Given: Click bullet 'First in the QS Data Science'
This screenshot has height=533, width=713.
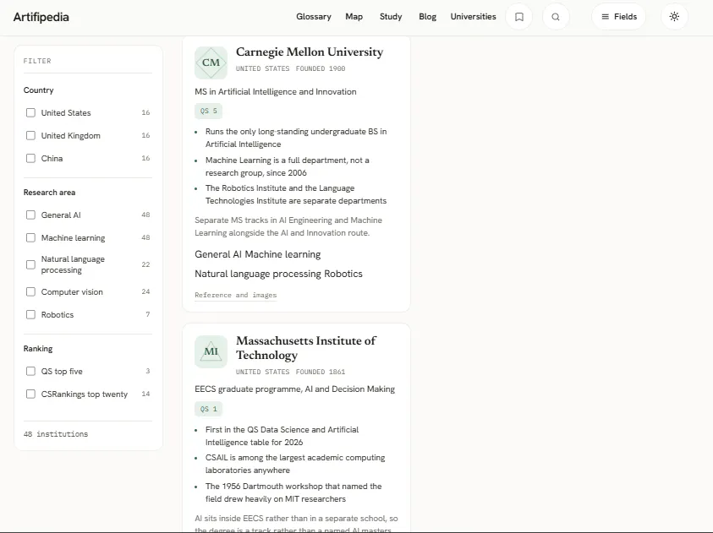Looking at the screenshot, I should (x=282, y=436).
